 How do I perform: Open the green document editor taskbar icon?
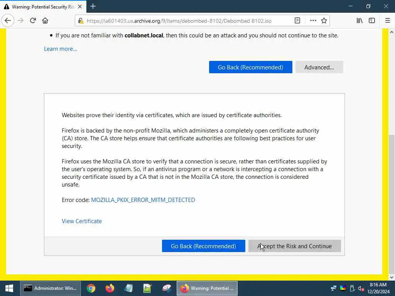[147, 288]
